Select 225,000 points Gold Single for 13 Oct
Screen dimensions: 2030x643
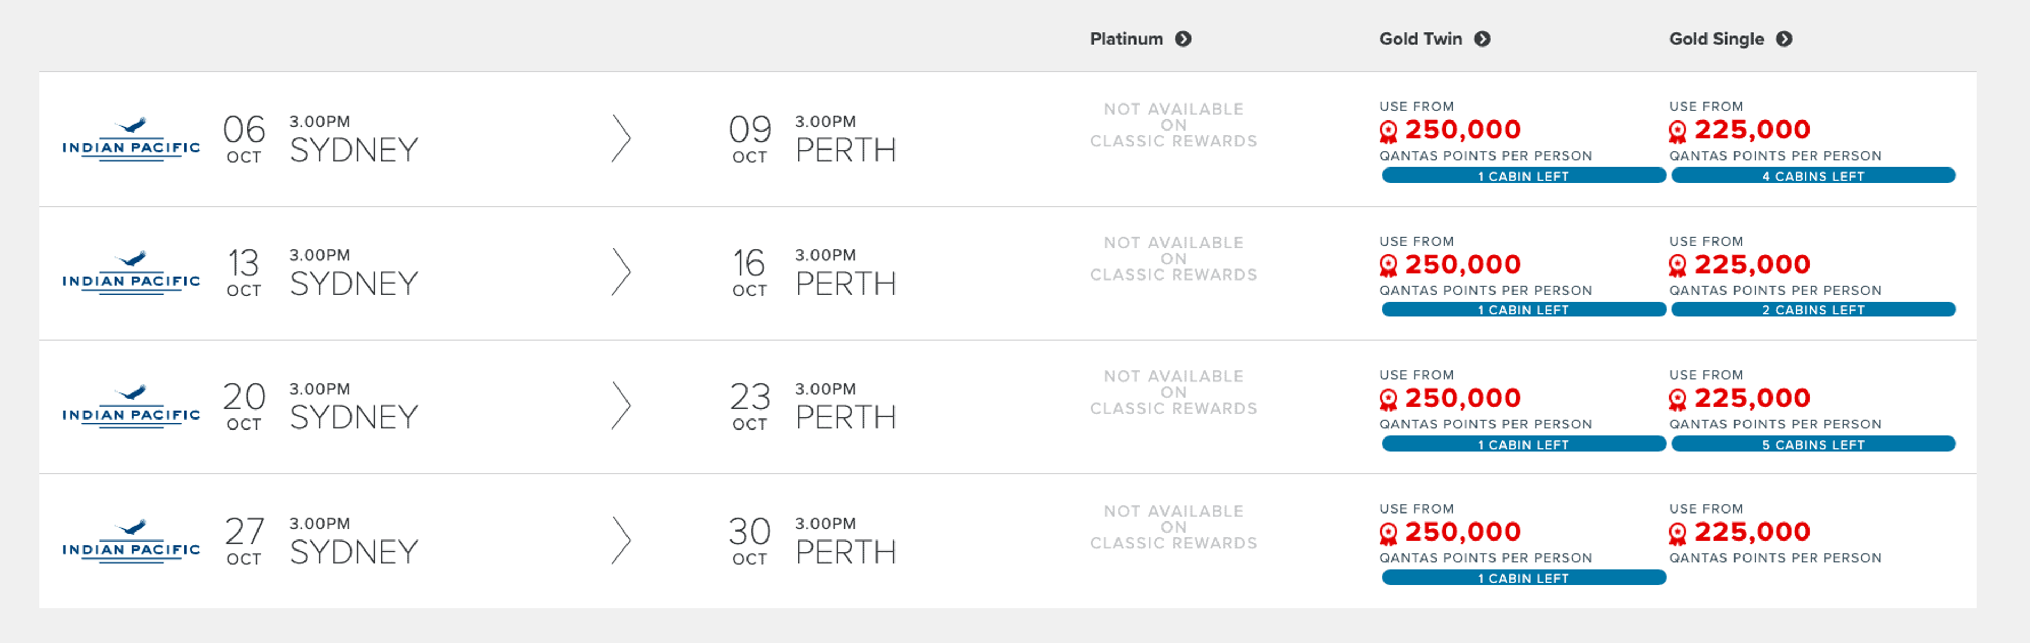(1752, 265)
